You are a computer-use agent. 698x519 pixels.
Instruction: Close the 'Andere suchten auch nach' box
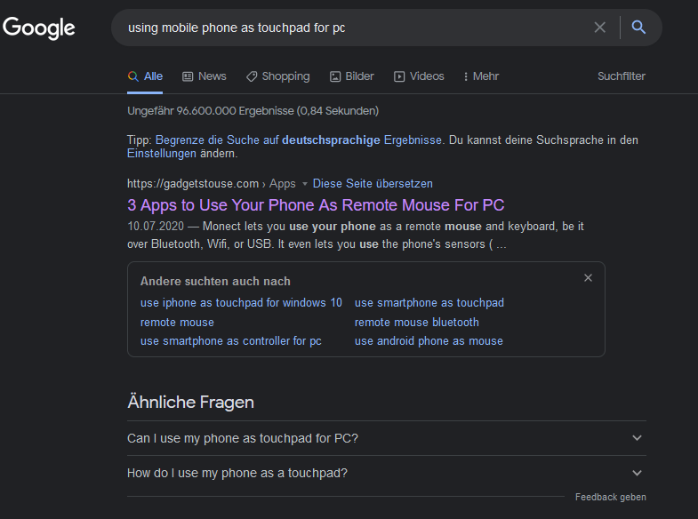point(588,278)
